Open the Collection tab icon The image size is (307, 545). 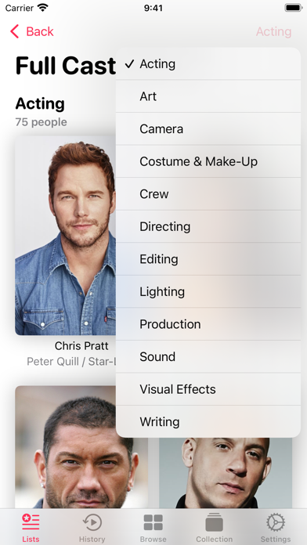[214, 522]
